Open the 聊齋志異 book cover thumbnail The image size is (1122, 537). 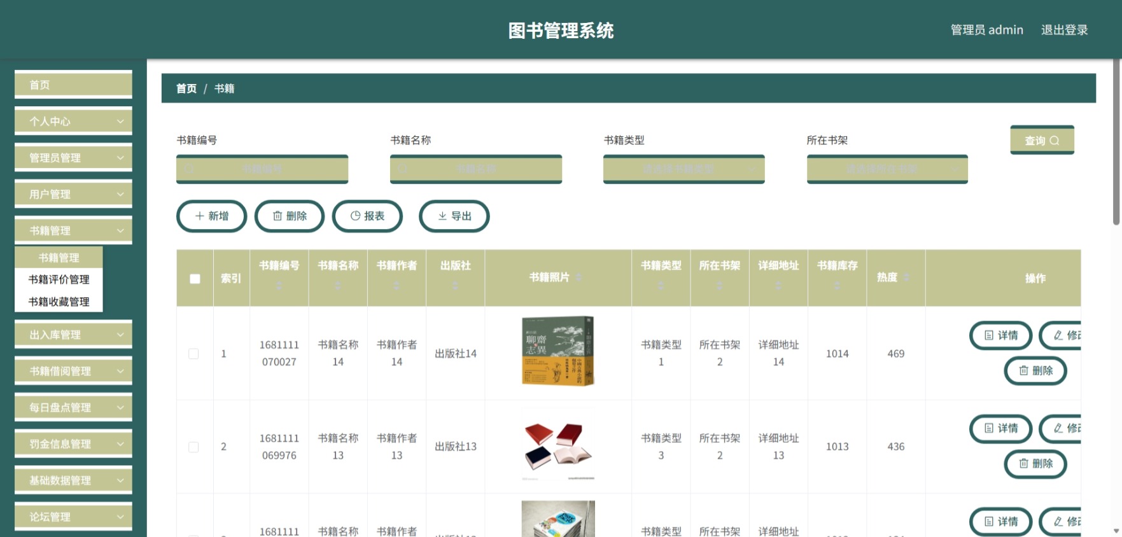[x=558, y=351]
